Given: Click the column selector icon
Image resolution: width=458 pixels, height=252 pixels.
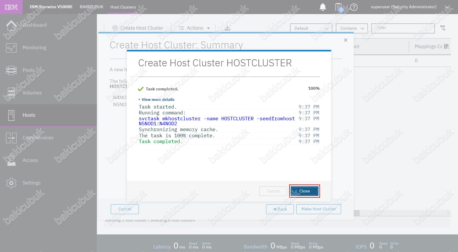Looking at the screenshot, I should (447, 46).
